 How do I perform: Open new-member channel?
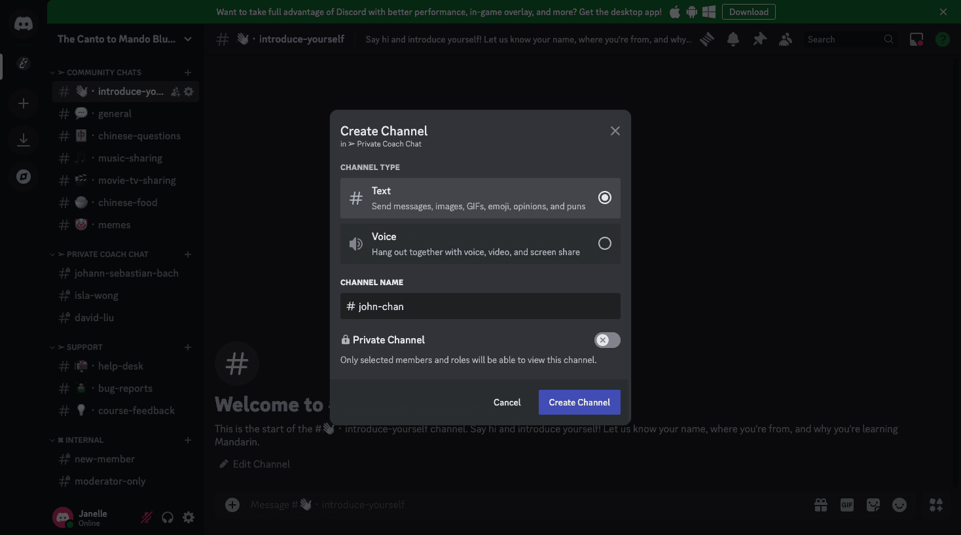[x=126, y=459]
